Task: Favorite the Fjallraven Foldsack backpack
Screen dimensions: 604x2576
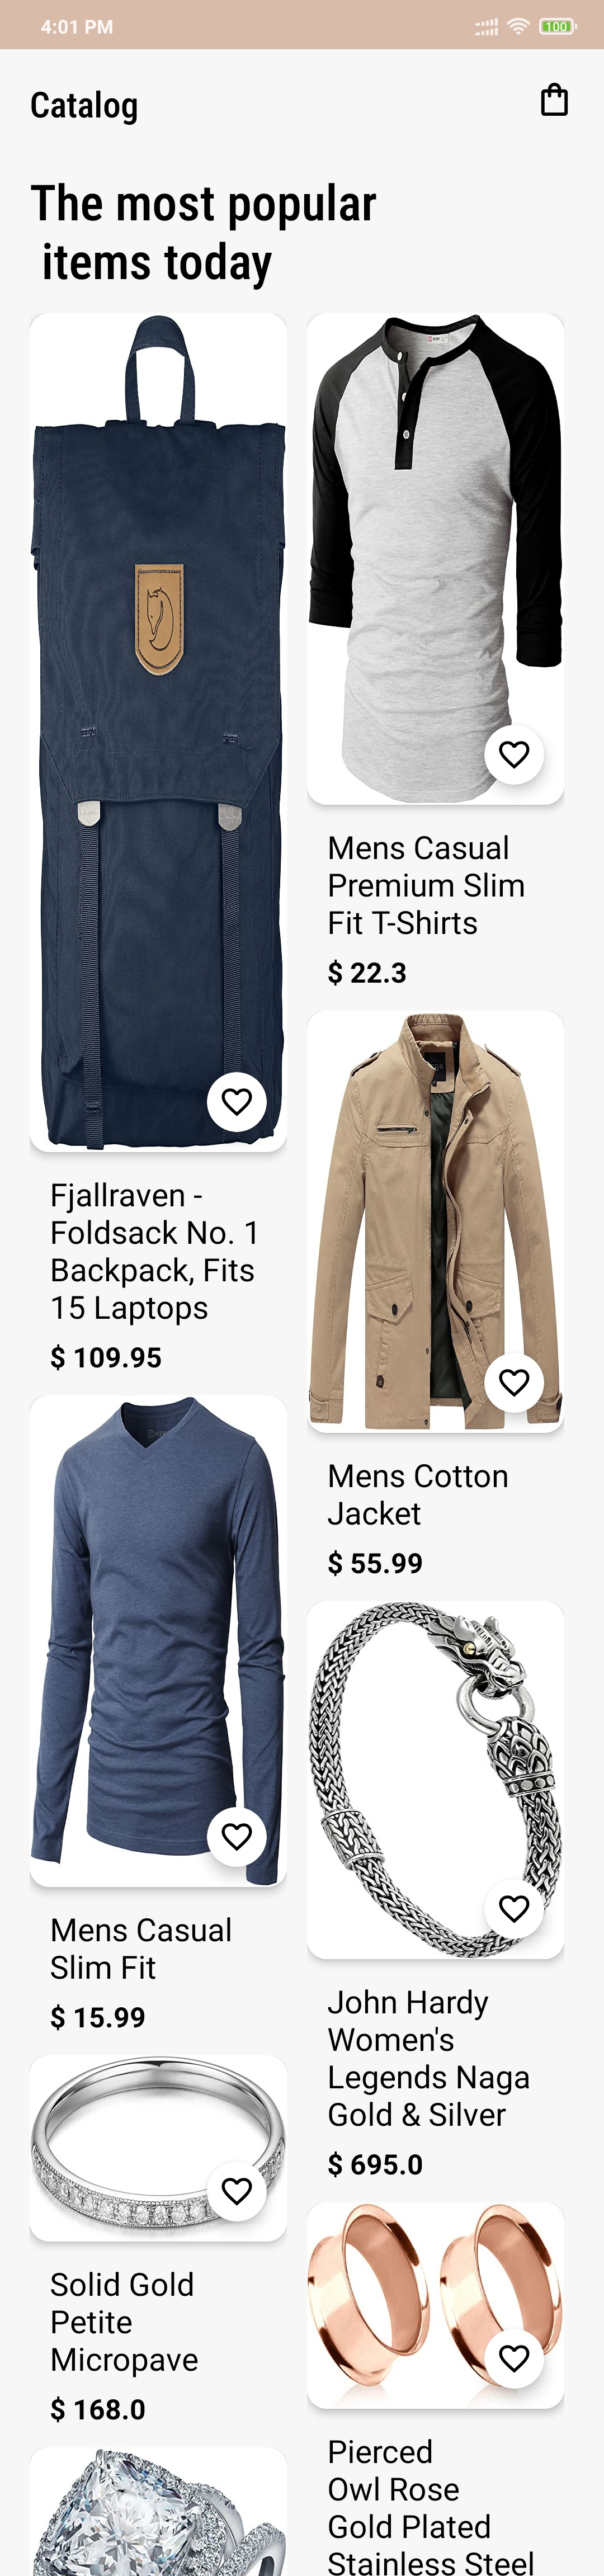Action: (237, 1101)
